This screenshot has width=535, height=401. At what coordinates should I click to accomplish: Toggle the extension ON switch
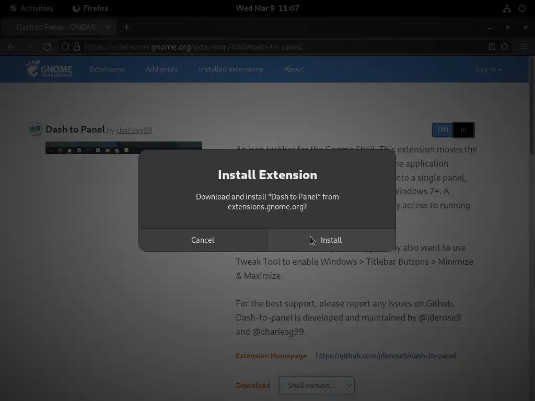pyautogui.click(x=453, y=130)
